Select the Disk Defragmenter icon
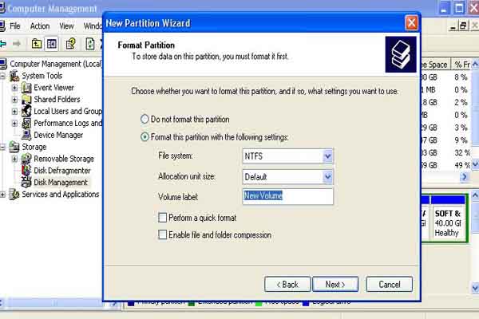Image resolution: width=479 pixels, height=319 pixels. (x=26, y=171)
